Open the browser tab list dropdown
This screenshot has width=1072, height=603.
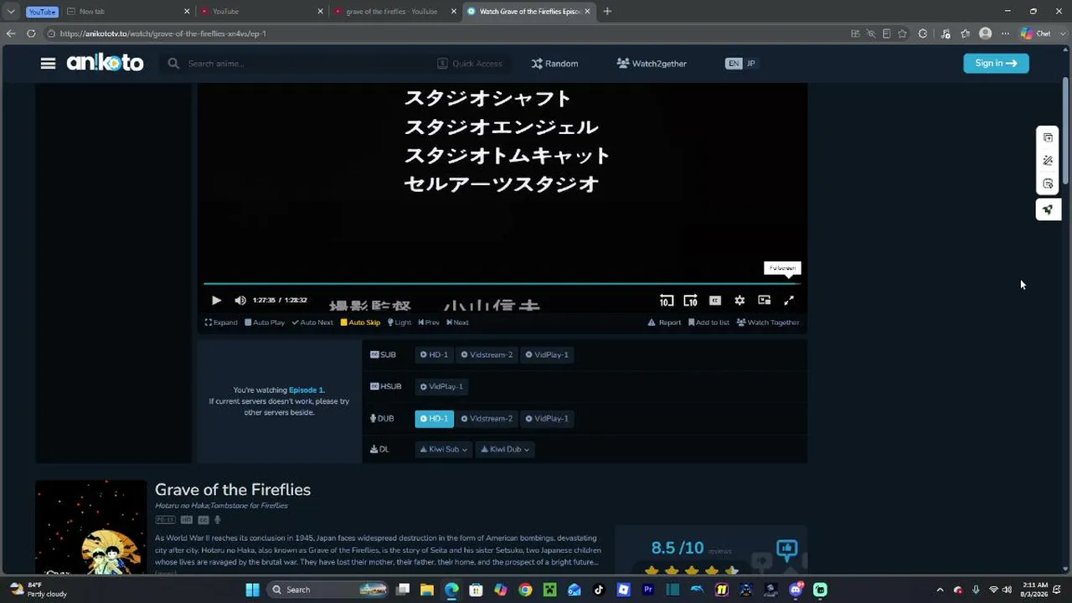click(x=11, y=12)
